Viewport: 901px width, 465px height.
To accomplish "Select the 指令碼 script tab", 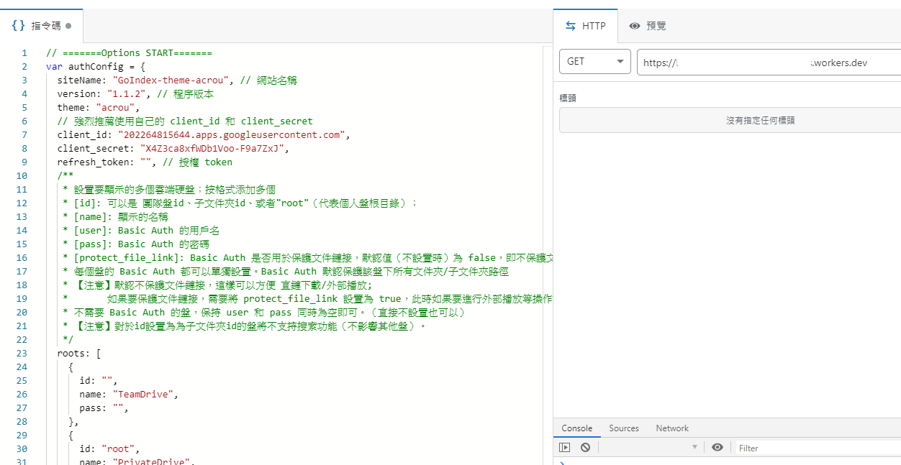I will pos(42,26).
